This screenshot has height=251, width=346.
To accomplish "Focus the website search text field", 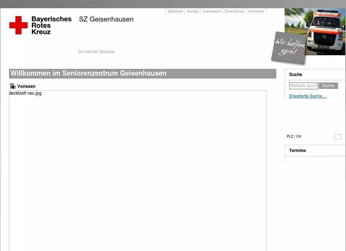I will [x=303, y=86].
